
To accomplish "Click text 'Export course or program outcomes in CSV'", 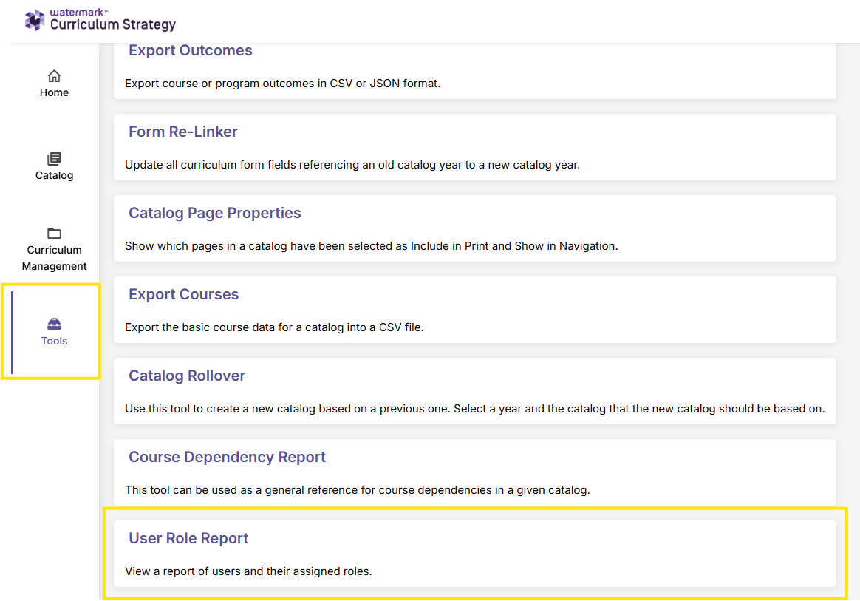I will (x=239, y=84).
